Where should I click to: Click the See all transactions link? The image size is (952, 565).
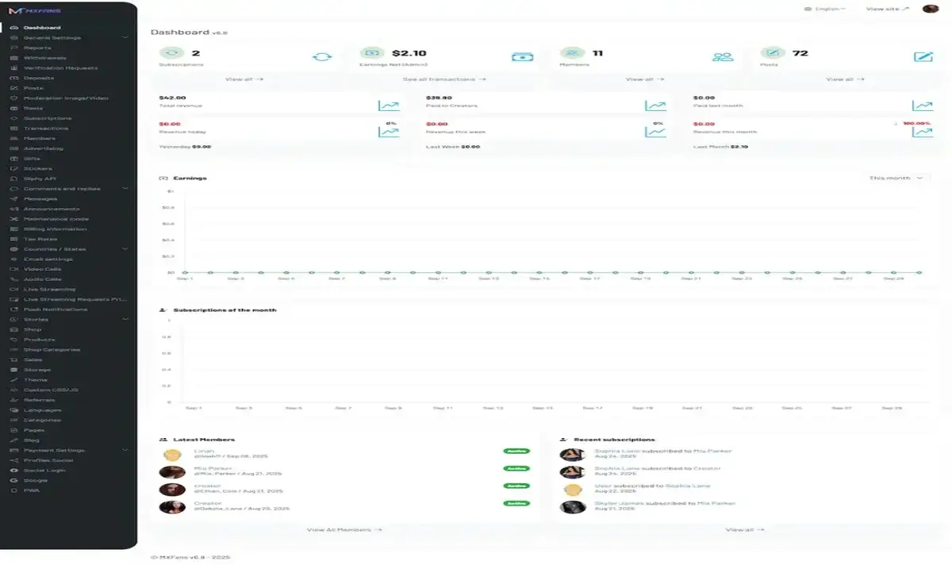444,79
